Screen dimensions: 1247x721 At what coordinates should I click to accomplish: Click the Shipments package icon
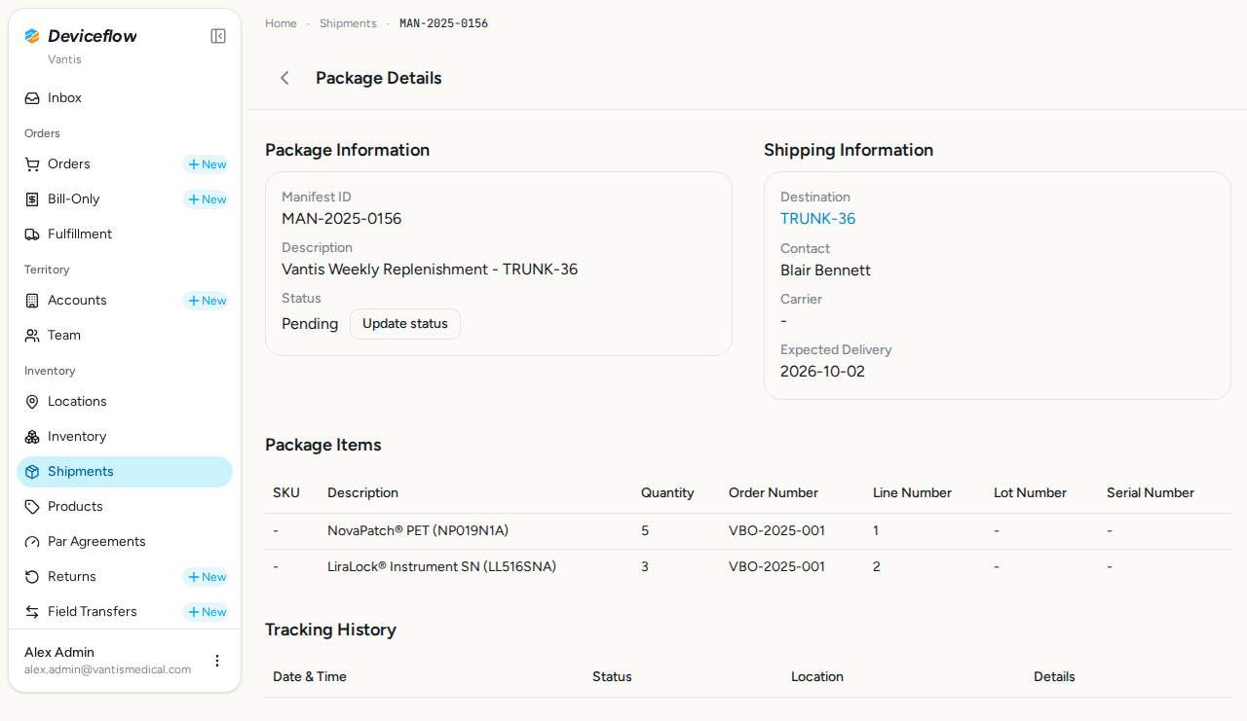[x=32, y=472]
